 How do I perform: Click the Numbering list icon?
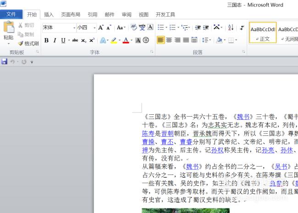(x=172, y=28)
